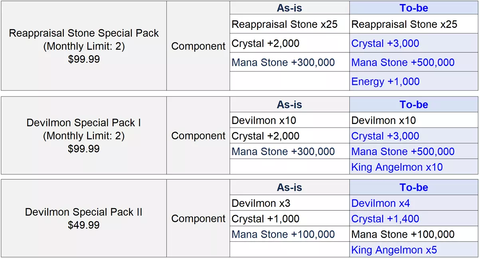Click As-is header of Devilmon Special Pack II

coord(289,187)
